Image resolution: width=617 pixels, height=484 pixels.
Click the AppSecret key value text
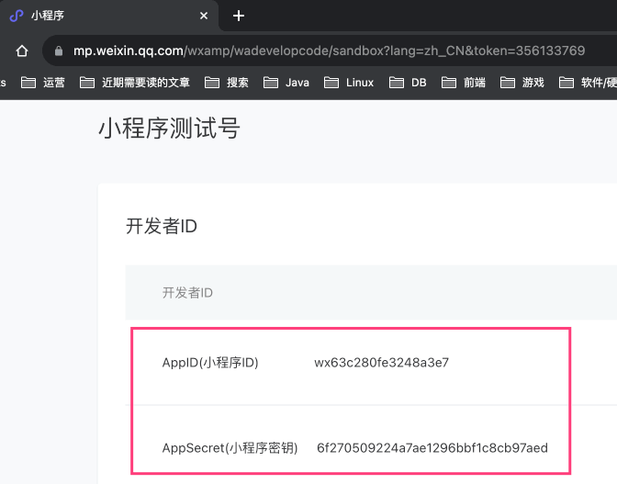point(432,448)
